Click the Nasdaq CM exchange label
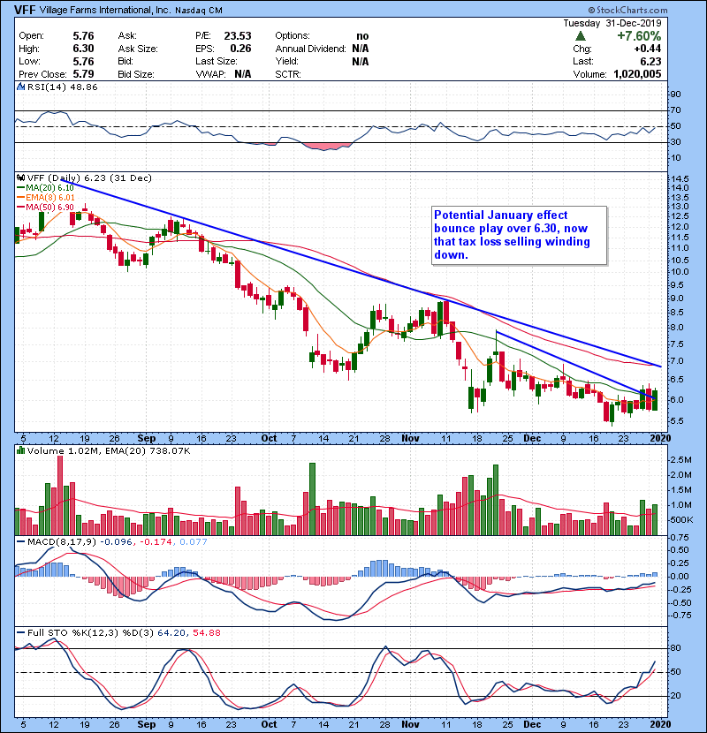The image size is (707, 733). (199, 11)
